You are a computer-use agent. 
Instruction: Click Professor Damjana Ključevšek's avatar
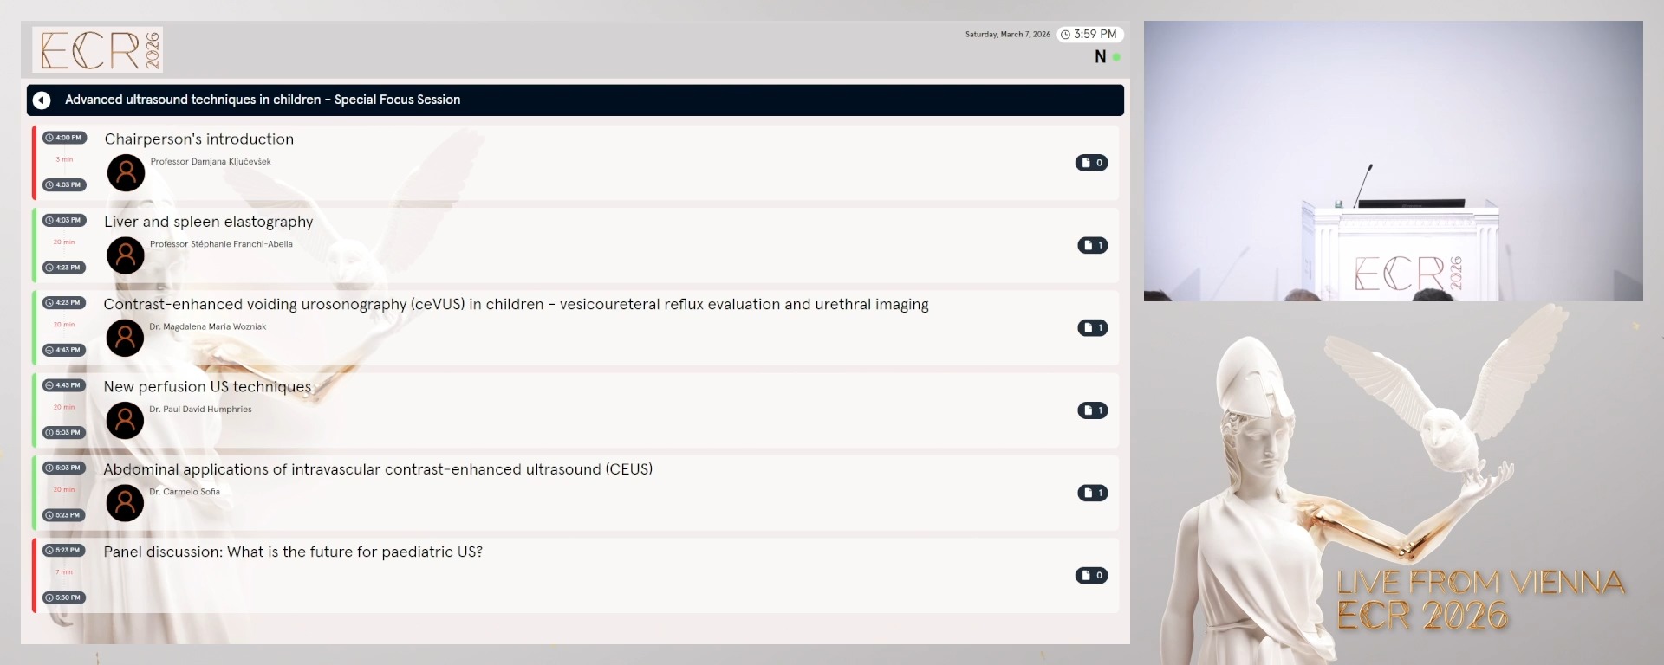(x=126, y=173)
